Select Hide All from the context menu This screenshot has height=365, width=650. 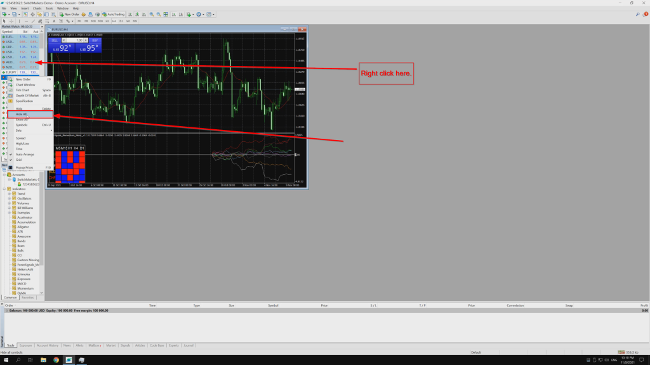click(21, 114)
